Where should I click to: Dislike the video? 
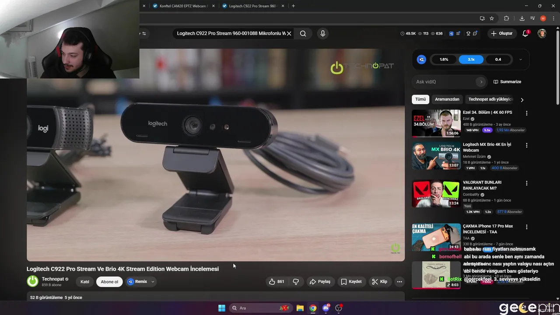296,282
